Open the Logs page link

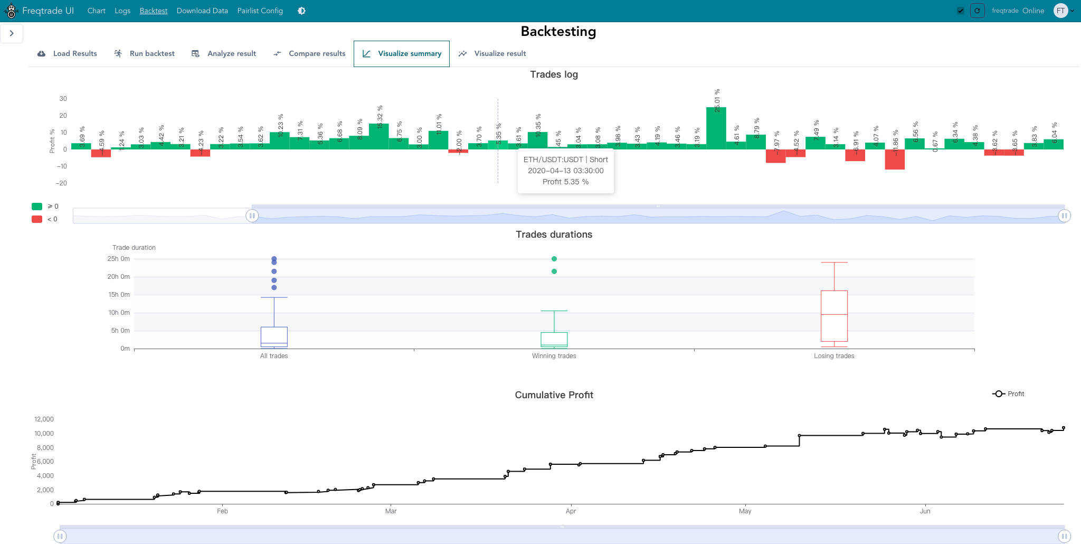point(122,11)
